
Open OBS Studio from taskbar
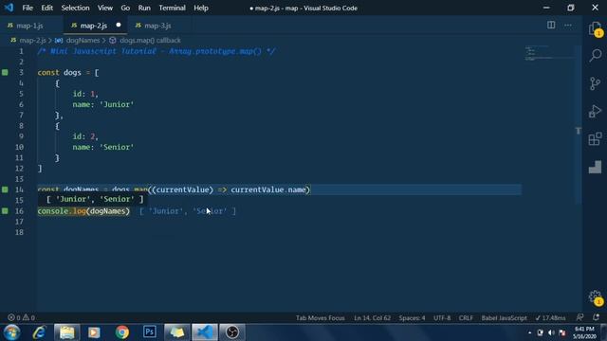pos(232,332)
